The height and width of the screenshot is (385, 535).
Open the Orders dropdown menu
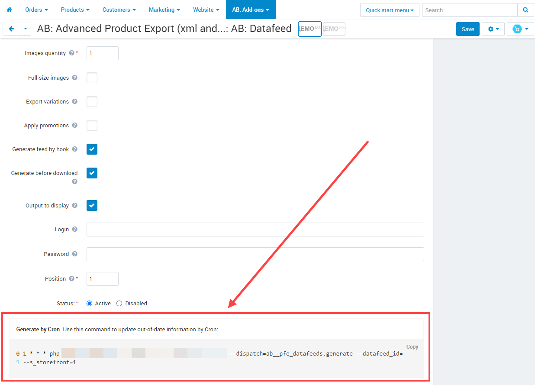pyautogui.click(x=36, y=10)
